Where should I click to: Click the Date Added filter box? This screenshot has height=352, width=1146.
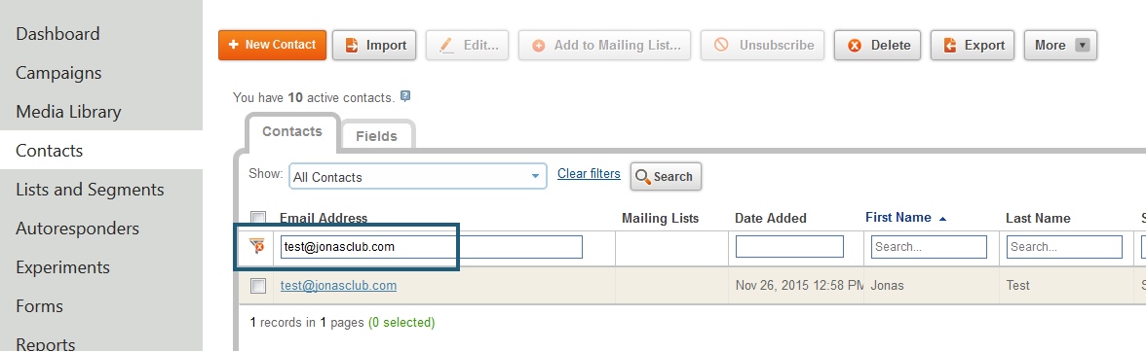pos(789,247)
